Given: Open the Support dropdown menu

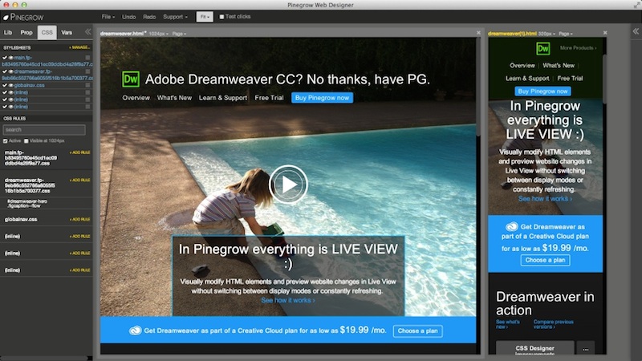Looking at the screenshot, I should pyautogui.click(x=175, y=17).
